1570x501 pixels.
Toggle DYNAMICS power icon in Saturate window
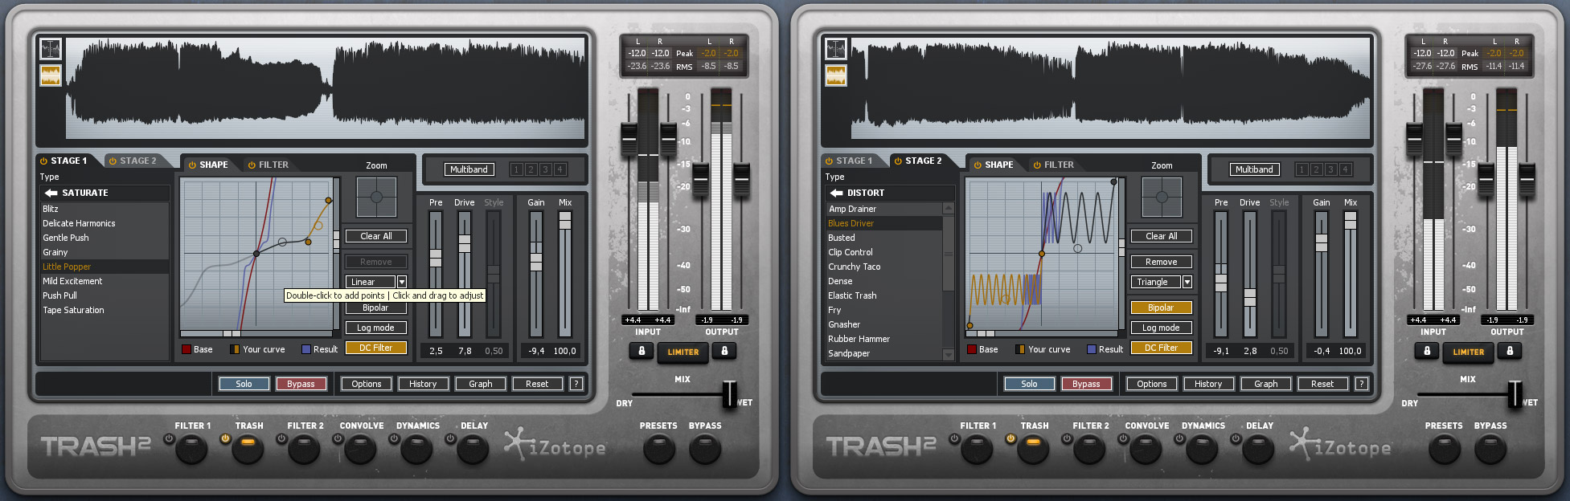tap(394, 439)
